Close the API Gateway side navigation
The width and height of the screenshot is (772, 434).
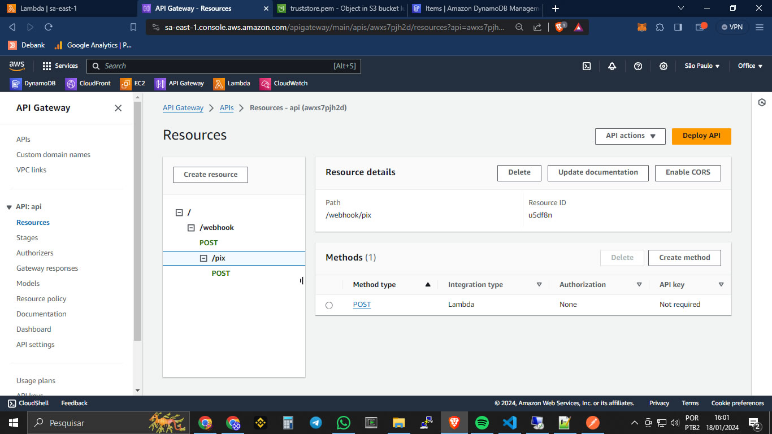118,108
